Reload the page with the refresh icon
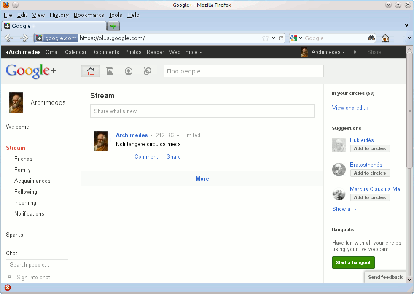The width and height of the screenshot is (414, 294). [281, 38]
